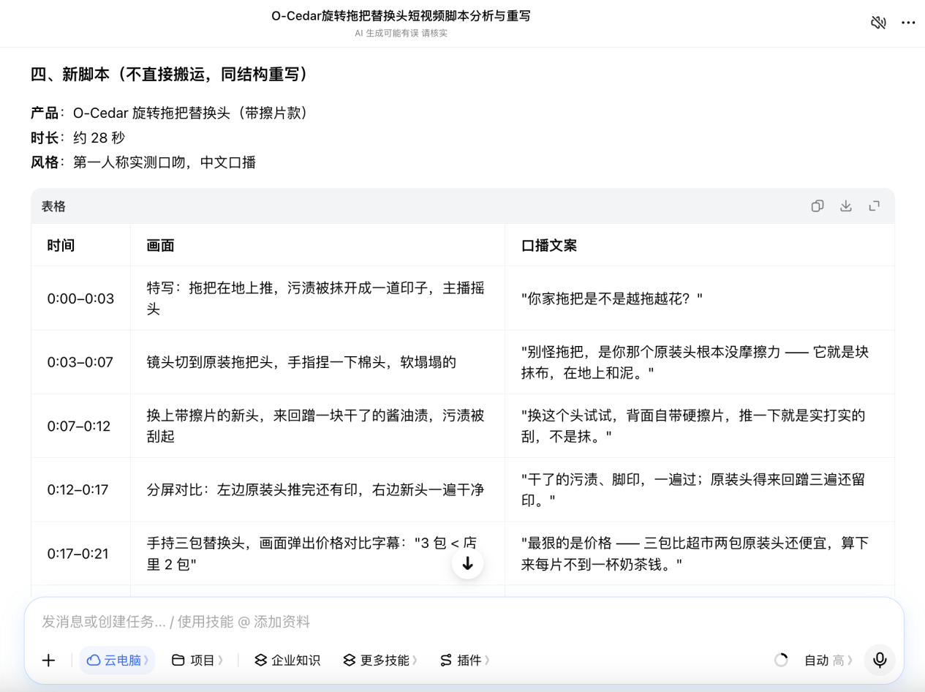
Task: Click the 表格 table label
Action: 53,206
